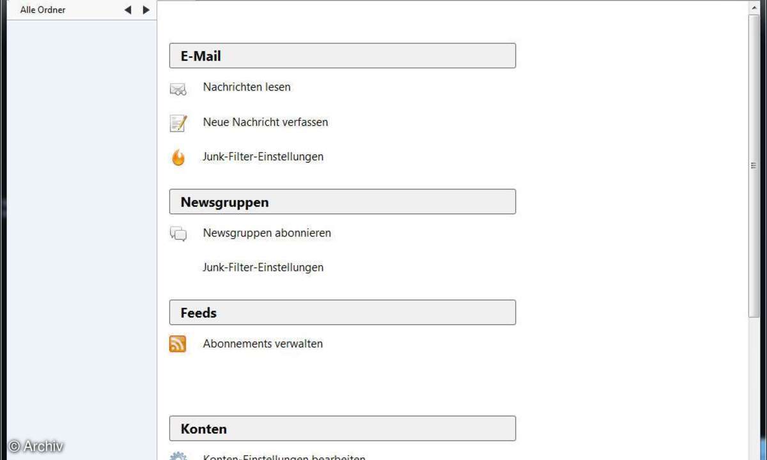The height and width of the screenshot is (460, 767).
Task: Click the orange flame junk filter icon
Action: pos(178,158)
